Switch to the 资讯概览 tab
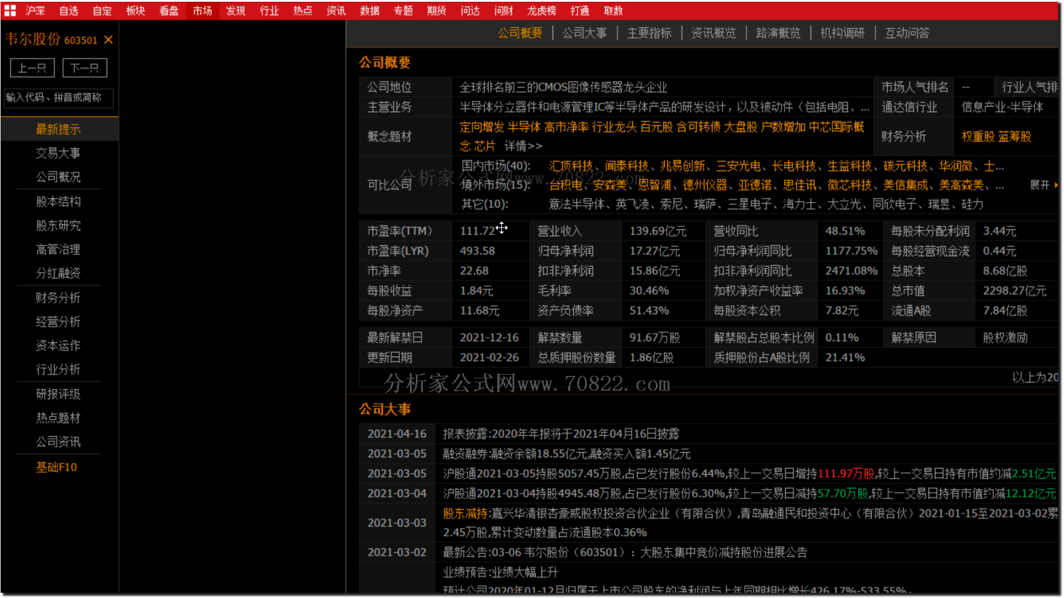The image size is (1064, 598). (x=714, y=33)
